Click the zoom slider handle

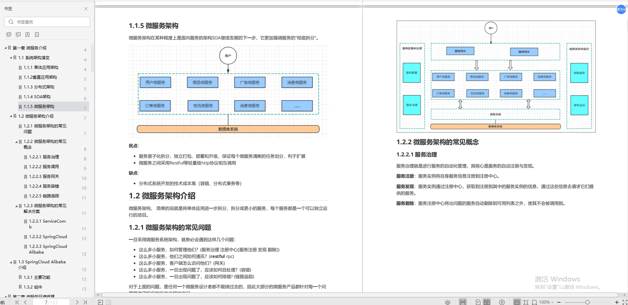pyautogui.click(x=588, y=302)
